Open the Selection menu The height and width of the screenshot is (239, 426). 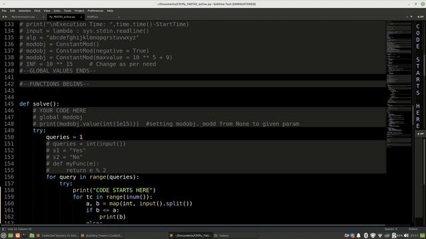[x=25, y=11]
